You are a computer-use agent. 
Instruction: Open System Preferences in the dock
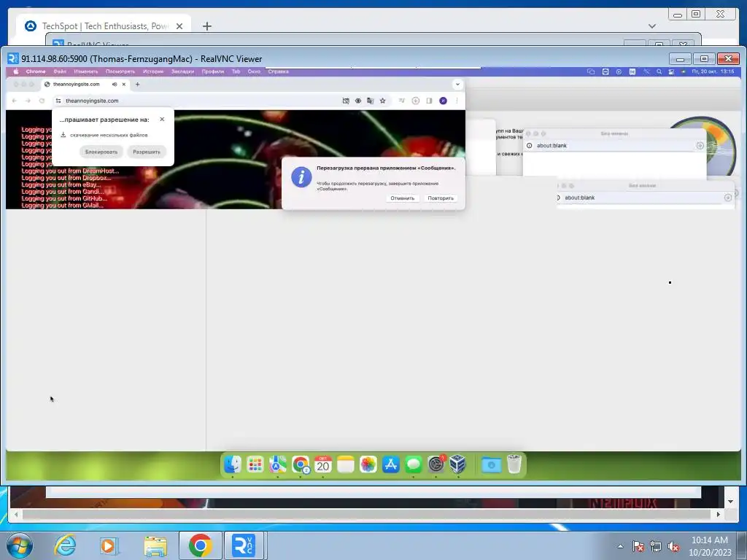click(x=436, y=464)
